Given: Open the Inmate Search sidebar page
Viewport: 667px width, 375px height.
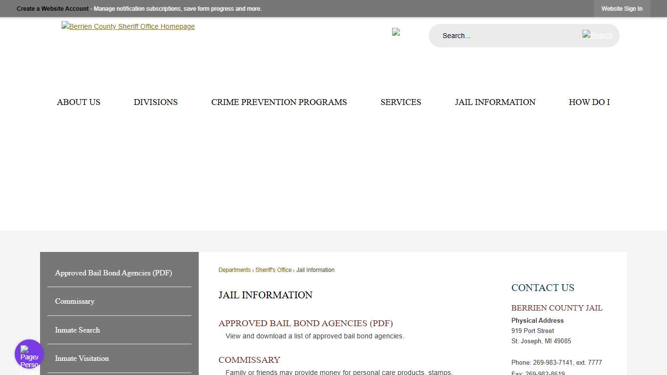Looking at the screenshot, I should coord(77,330).
